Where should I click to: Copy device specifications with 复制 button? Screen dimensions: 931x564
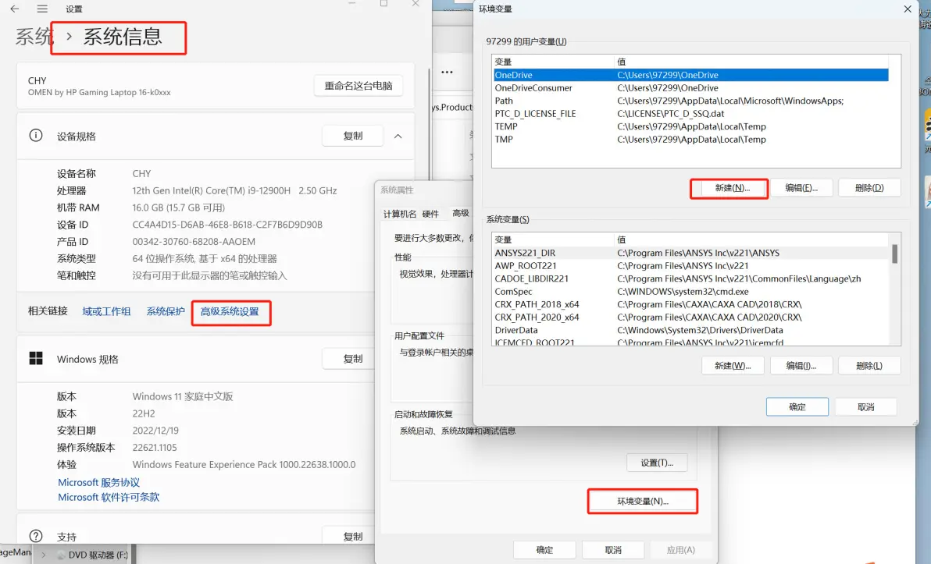coord(353,136)
